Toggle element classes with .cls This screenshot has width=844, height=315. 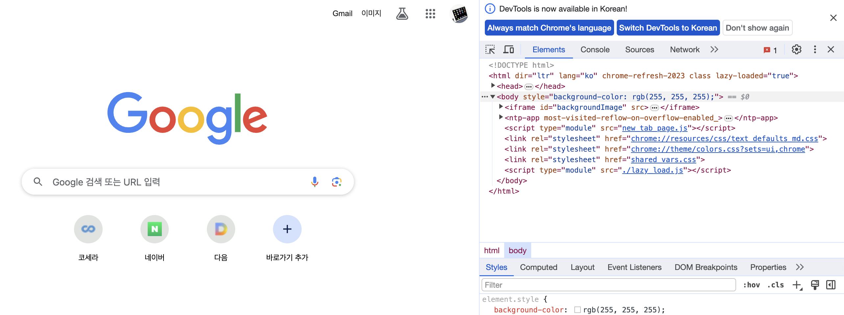point(776,285)
